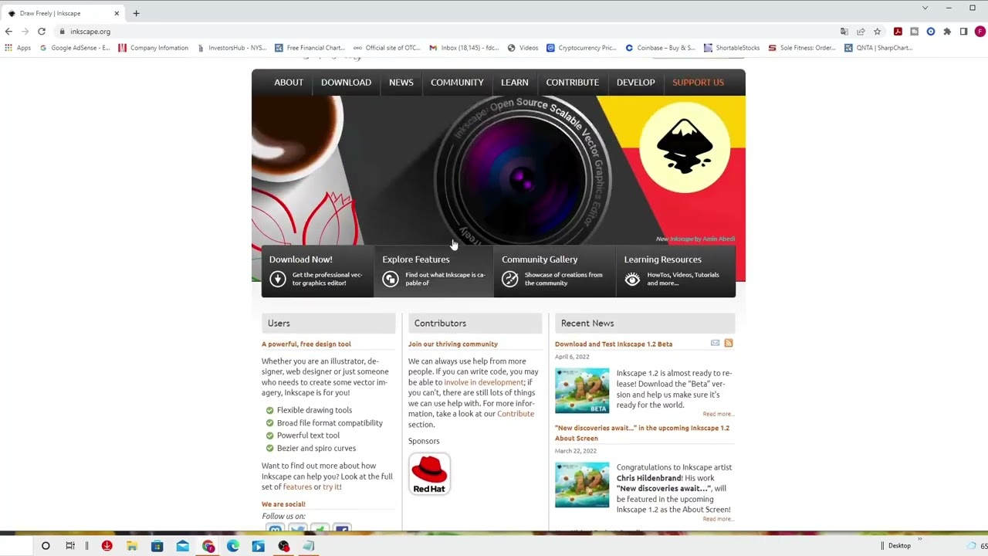The image size is (988, 556).
Task: Open the tab search dropdown arrow
Action: tap(925, 8)
